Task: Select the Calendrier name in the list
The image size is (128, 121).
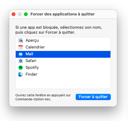Action: pos(35,47)
